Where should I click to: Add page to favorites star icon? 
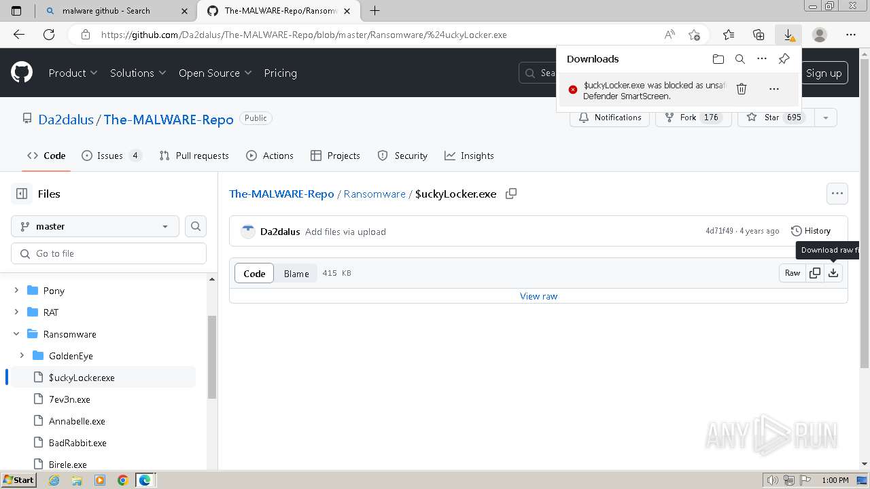coord(694,35)
